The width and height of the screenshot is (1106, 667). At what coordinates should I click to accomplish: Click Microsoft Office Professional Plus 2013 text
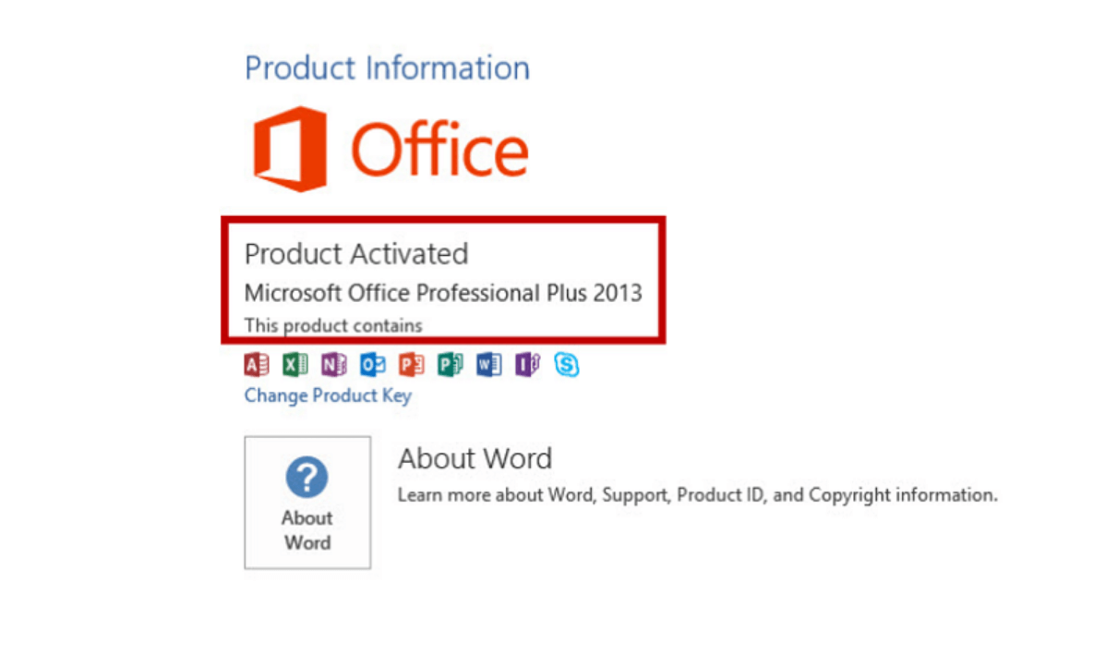(443, 293)
